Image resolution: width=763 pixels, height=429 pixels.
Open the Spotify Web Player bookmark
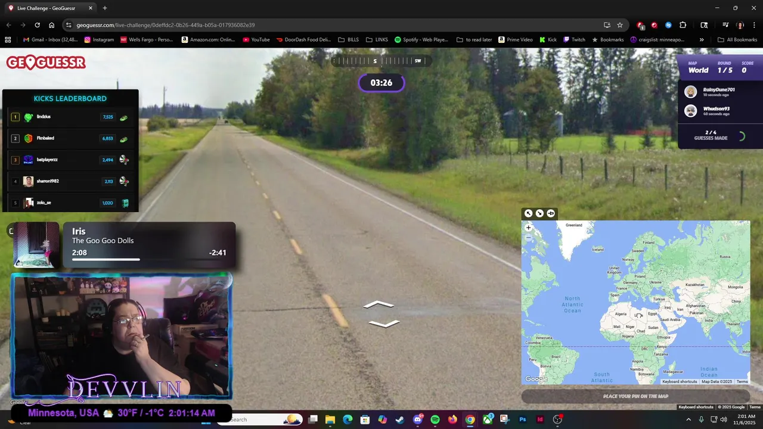pyautogui.click(x=421, y=40)
